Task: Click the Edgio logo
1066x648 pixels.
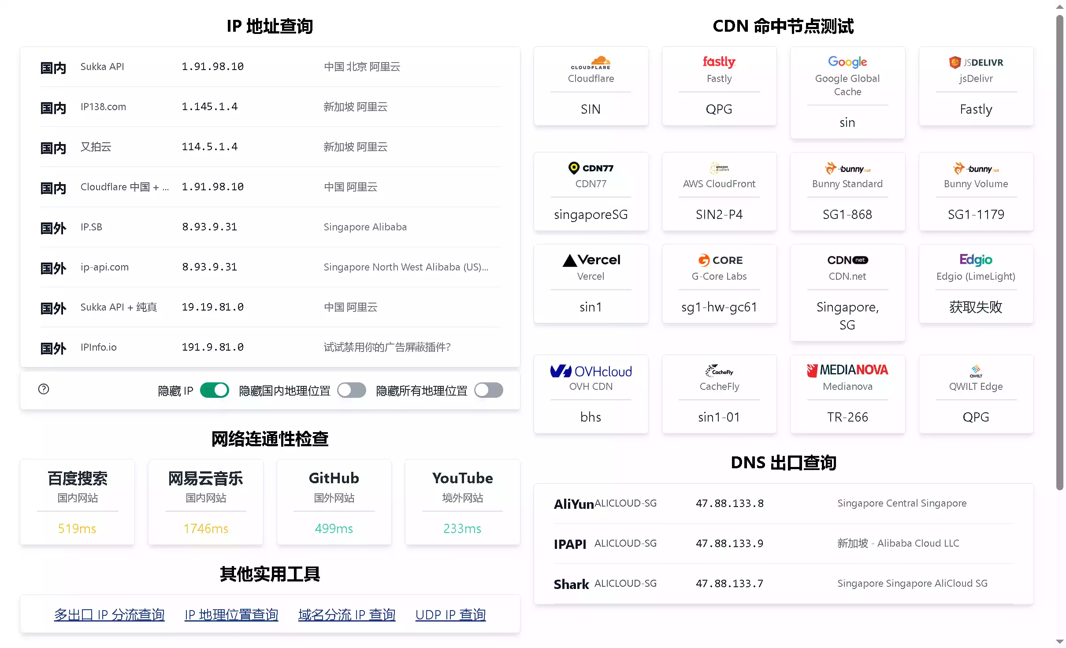Action: pyautogui.click(x=975, y=260)
